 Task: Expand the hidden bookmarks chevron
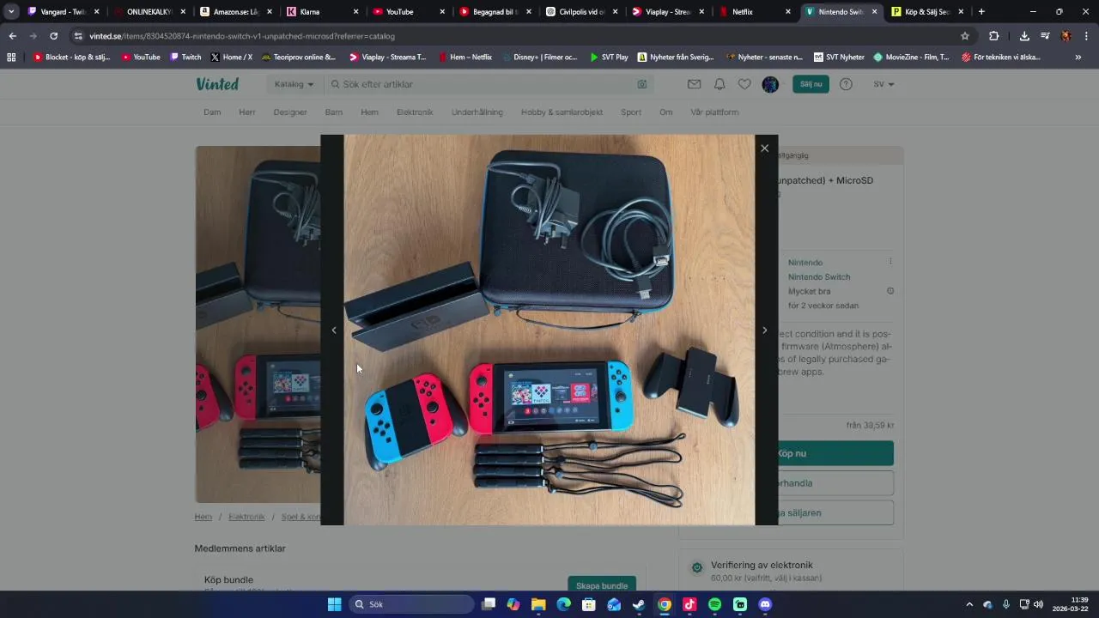1078,58
